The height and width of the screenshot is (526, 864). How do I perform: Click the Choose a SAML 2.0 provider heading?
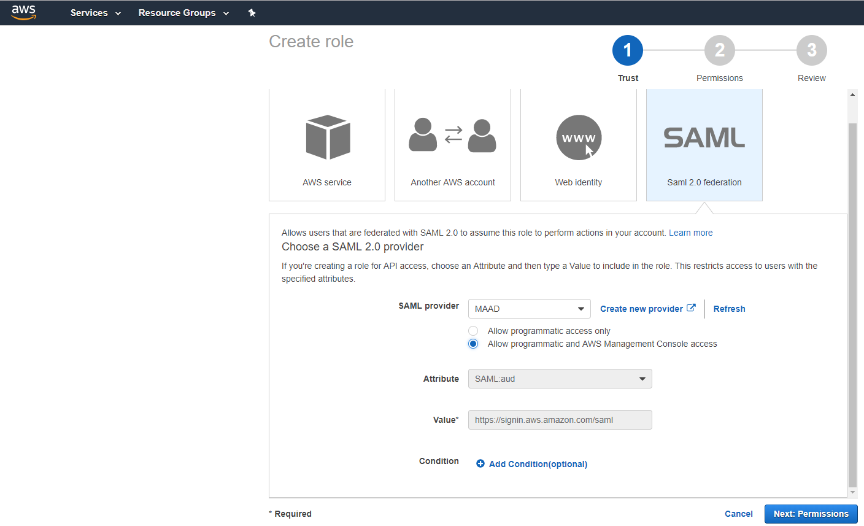click(x=353, y=247)
